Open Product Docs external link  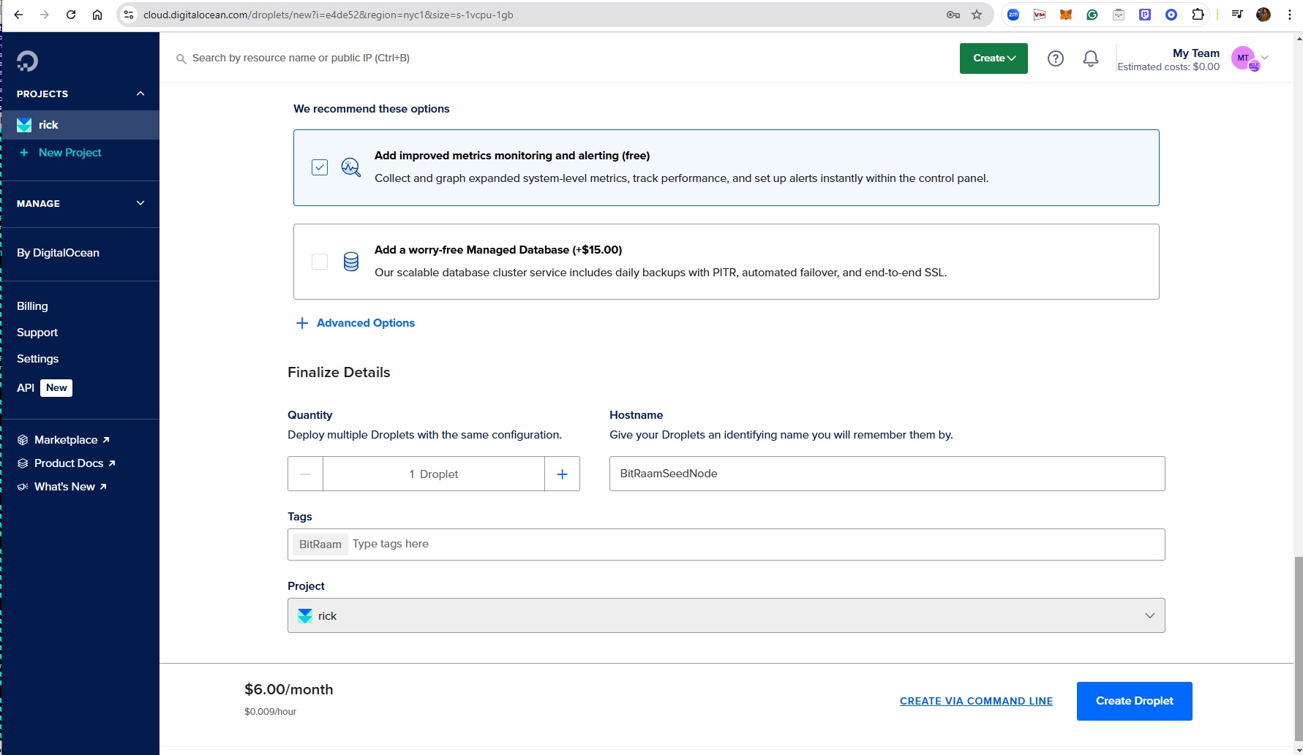click(x=75, y=463)
